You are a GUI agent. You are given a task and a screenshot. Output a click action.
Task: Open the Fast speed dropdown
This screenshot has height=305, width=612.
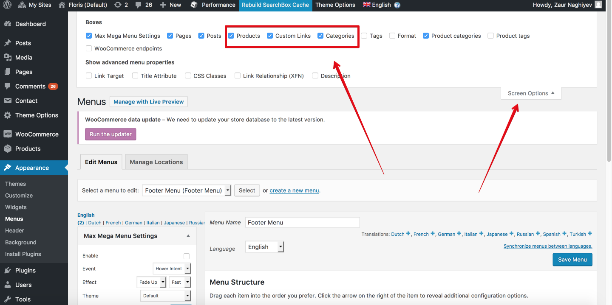pyautogui.click(x=180, y=282)
